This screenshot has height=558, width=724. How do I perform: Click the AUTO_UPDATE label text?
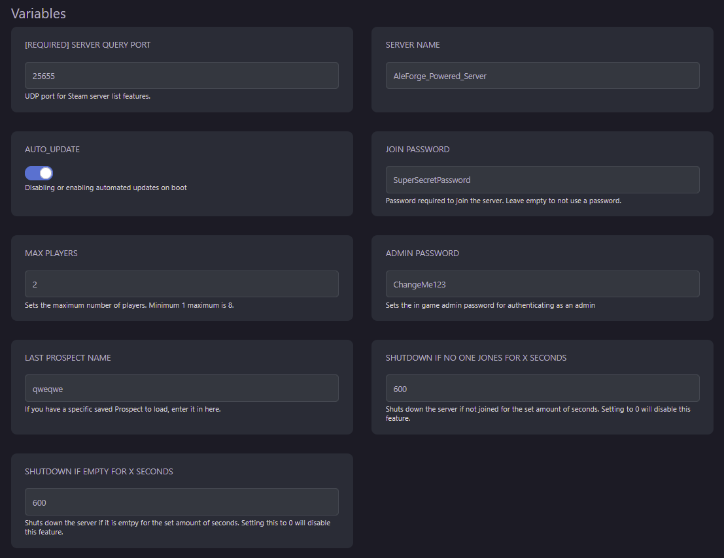pos(52,150)
